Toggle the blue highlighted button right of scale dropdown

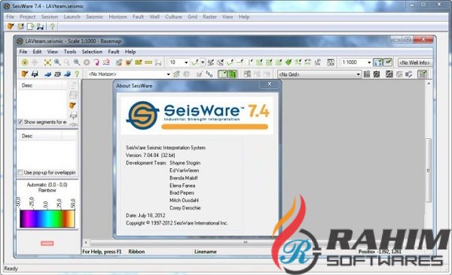pyautogui.click(x=377, y=62)
